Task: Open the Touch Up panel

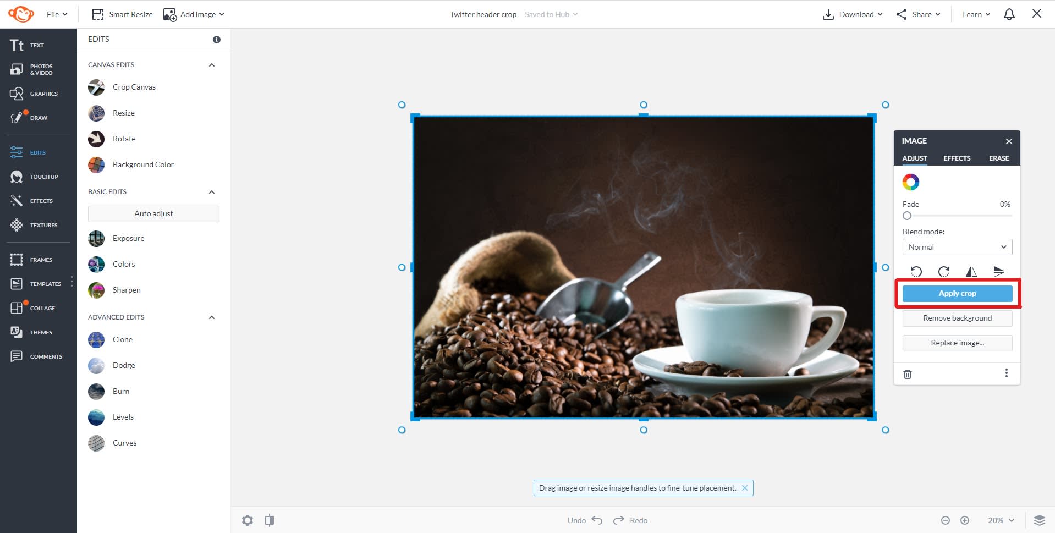Action: pos(34,177)
